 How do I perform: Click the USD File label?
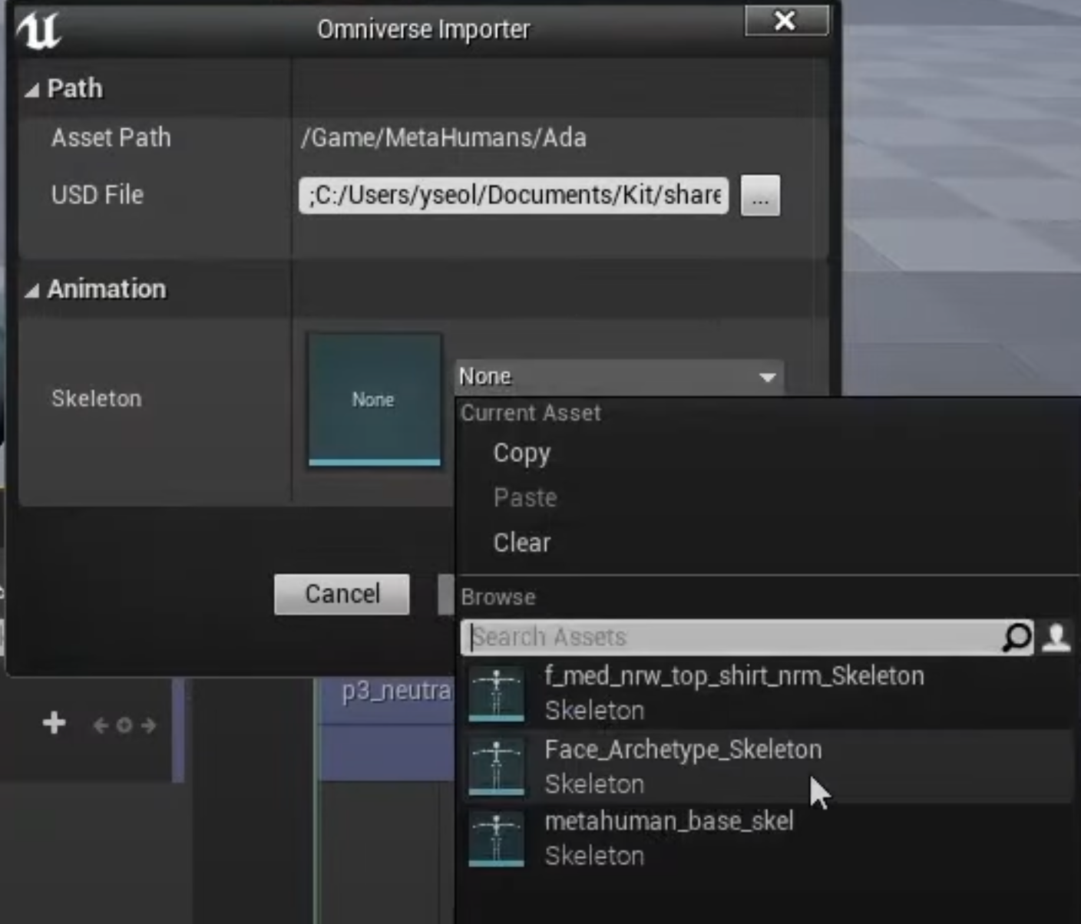pos(98,195)
